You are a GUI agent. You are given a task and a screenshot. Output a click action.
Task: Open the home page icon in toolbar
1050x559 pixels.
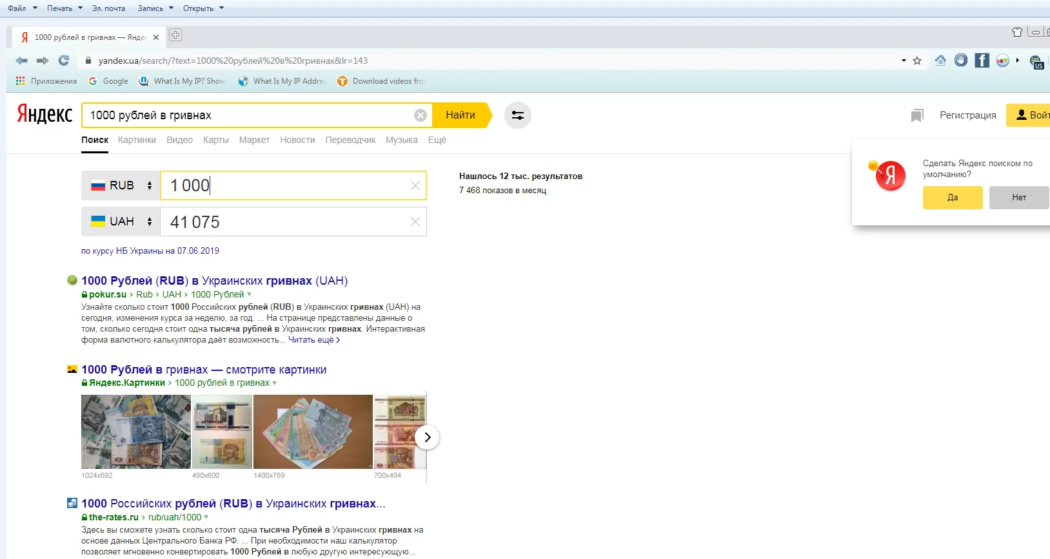pyautogui.click(x=940, y=61)
